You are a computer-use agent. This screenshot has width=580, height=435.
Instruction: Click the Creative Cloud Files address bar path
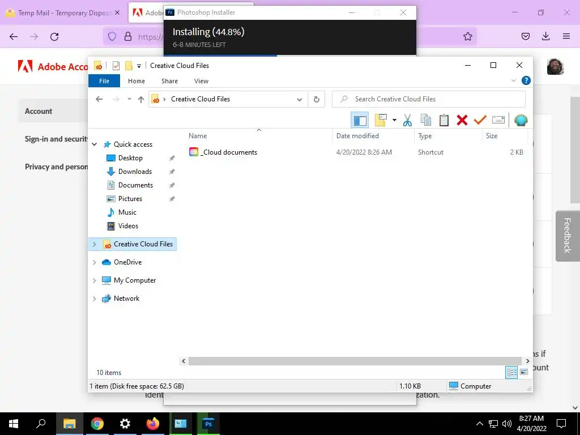pyautogui.click(x=201, y=99)
